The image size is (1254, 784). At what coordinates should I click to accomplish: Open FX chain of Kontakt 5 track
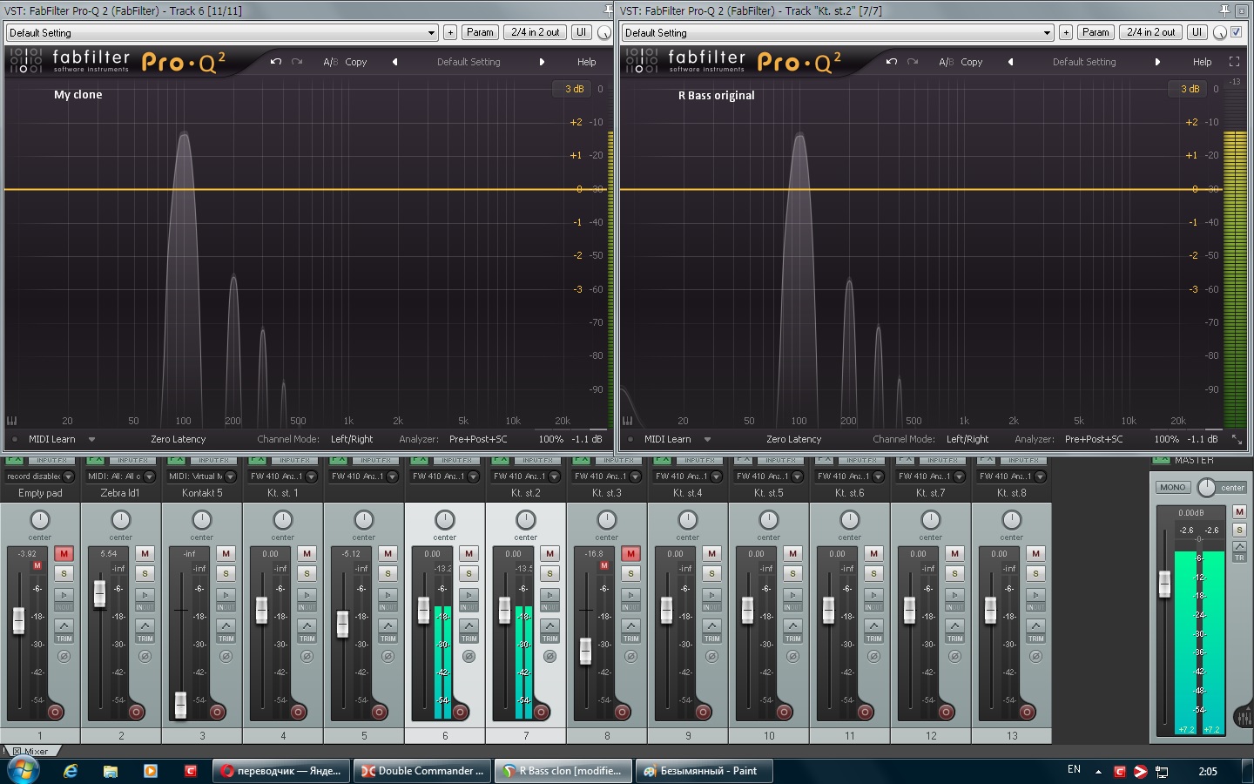[177, 460]
